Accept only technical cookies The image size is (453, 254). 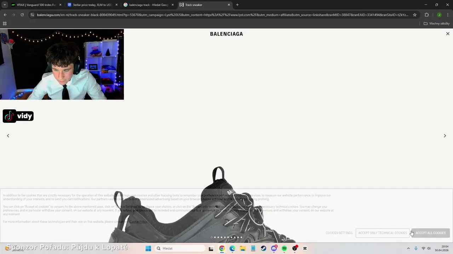pyautogui.click(x=383, y=233)
